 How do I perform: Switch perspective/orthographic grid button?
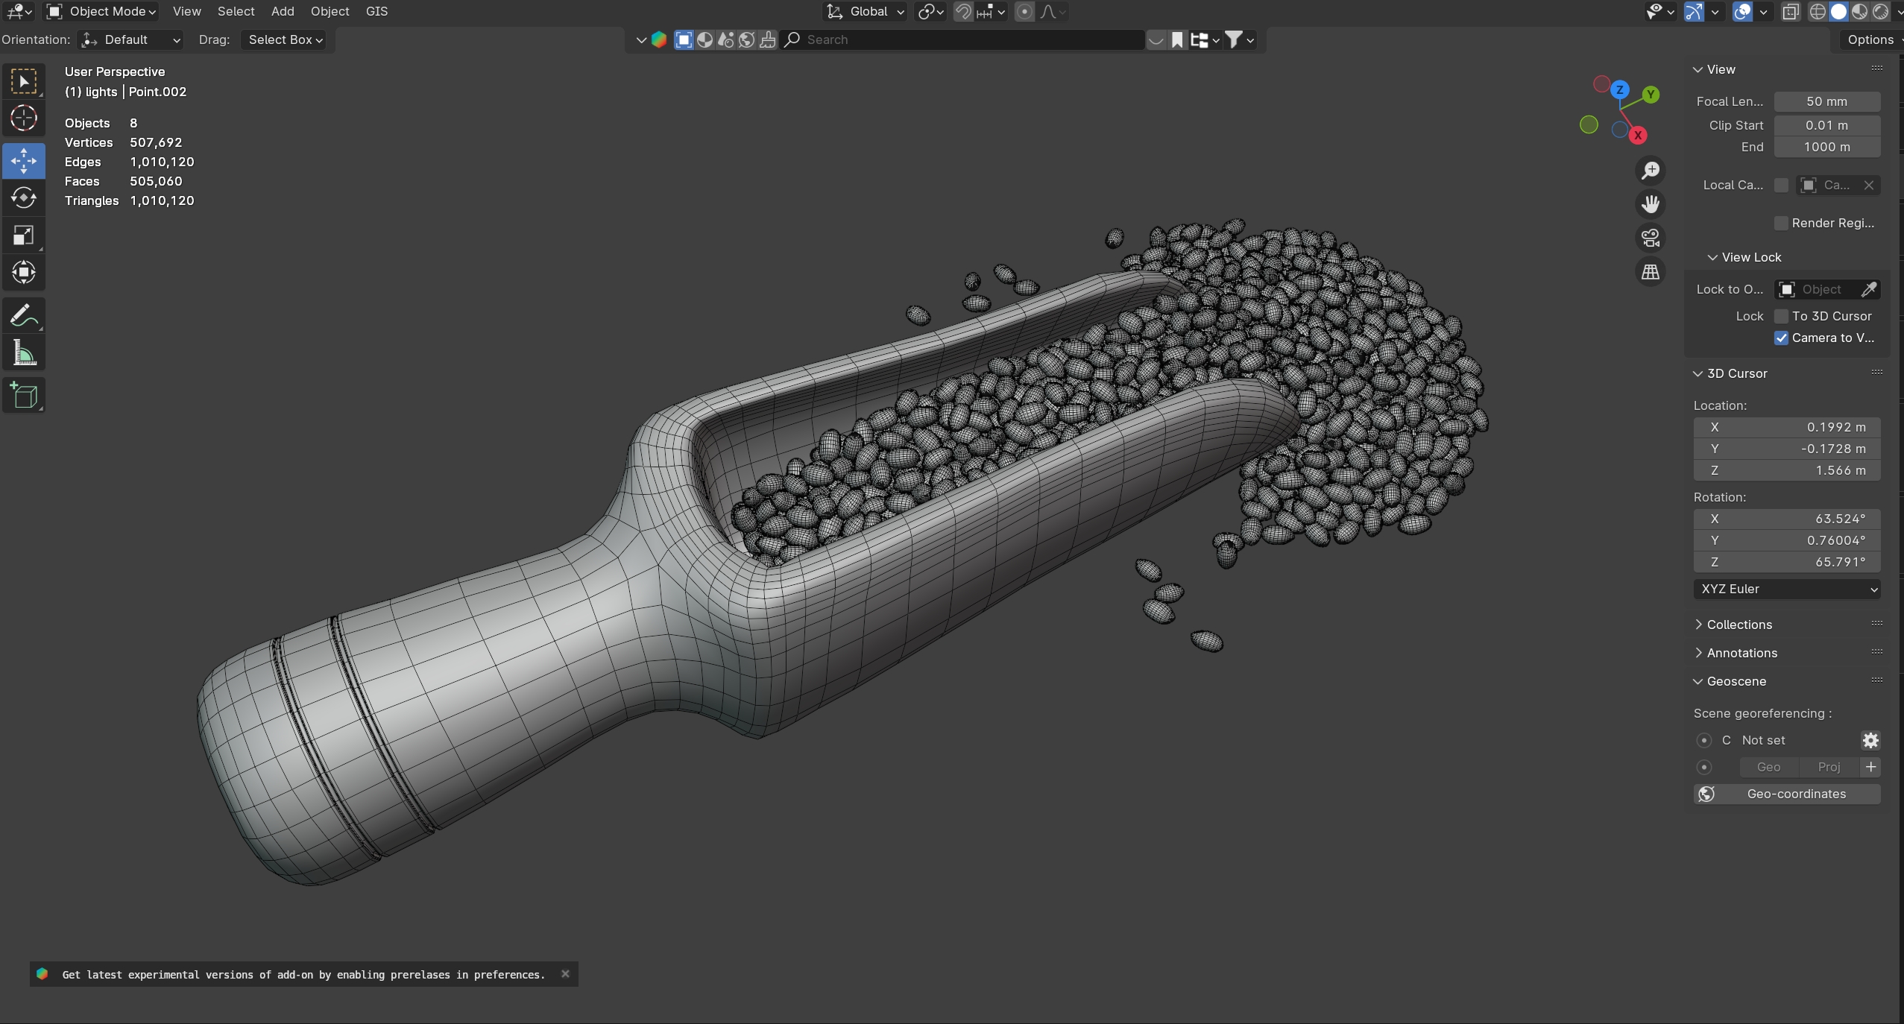click(x=1651, y=272)
